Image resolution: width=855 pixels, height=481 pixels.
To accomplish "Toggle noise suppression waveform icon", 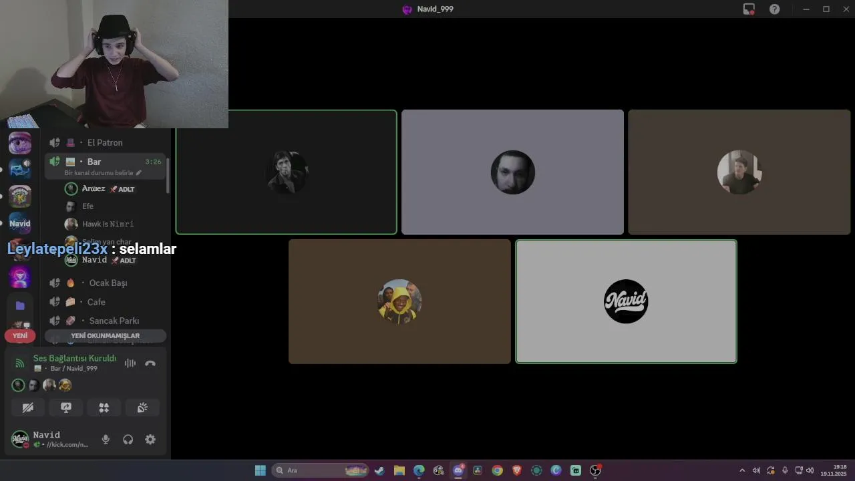I will 130,363.
